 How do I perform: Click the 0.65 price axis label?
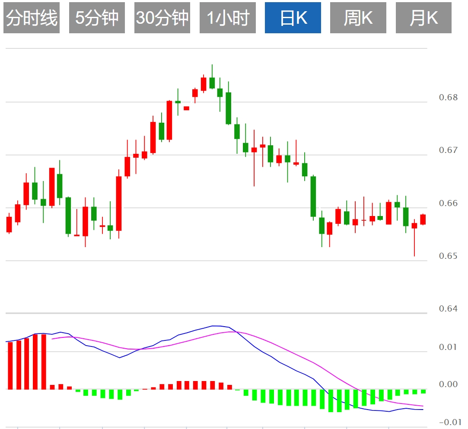point(448,256)
